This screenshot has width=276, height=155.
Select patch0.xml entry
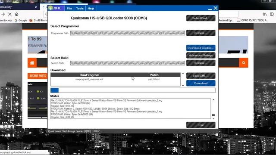click(154, 79)
